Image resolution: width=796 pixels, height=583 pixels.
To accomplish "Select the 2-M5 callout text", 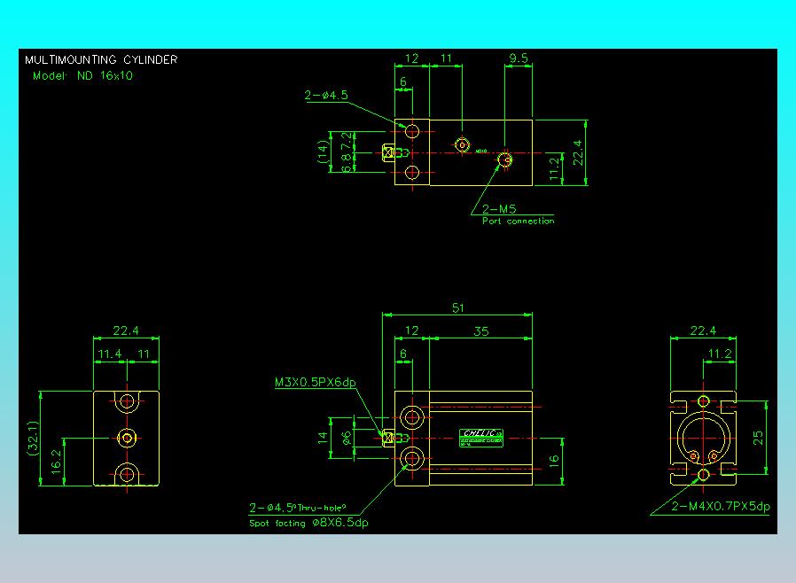I will 499,209.
